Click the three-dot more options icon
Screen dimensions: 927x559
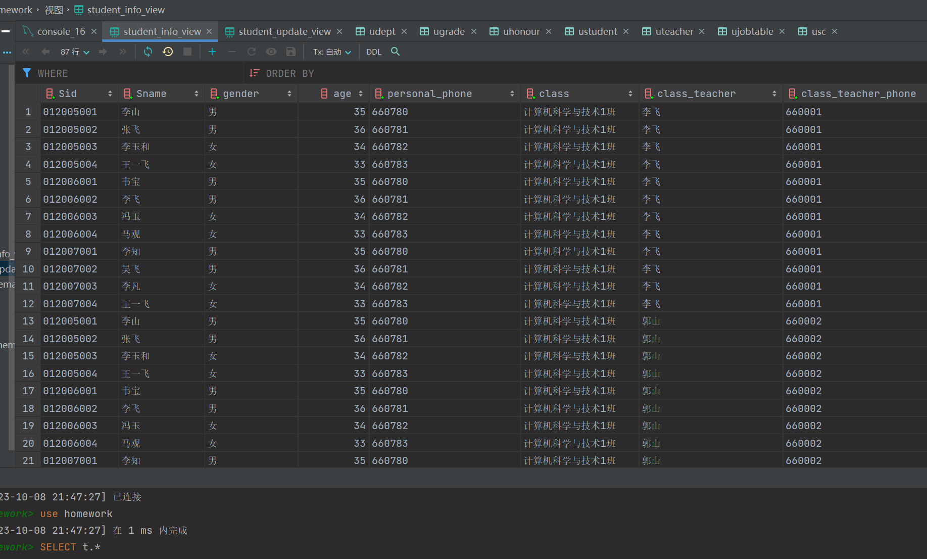pyautogui.click(x=7, y=52)
